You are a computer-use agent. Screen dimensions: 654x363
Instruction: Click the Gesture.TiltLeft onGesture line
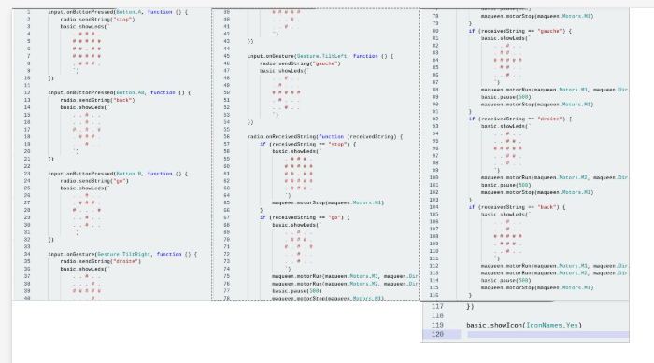(320, 56)
